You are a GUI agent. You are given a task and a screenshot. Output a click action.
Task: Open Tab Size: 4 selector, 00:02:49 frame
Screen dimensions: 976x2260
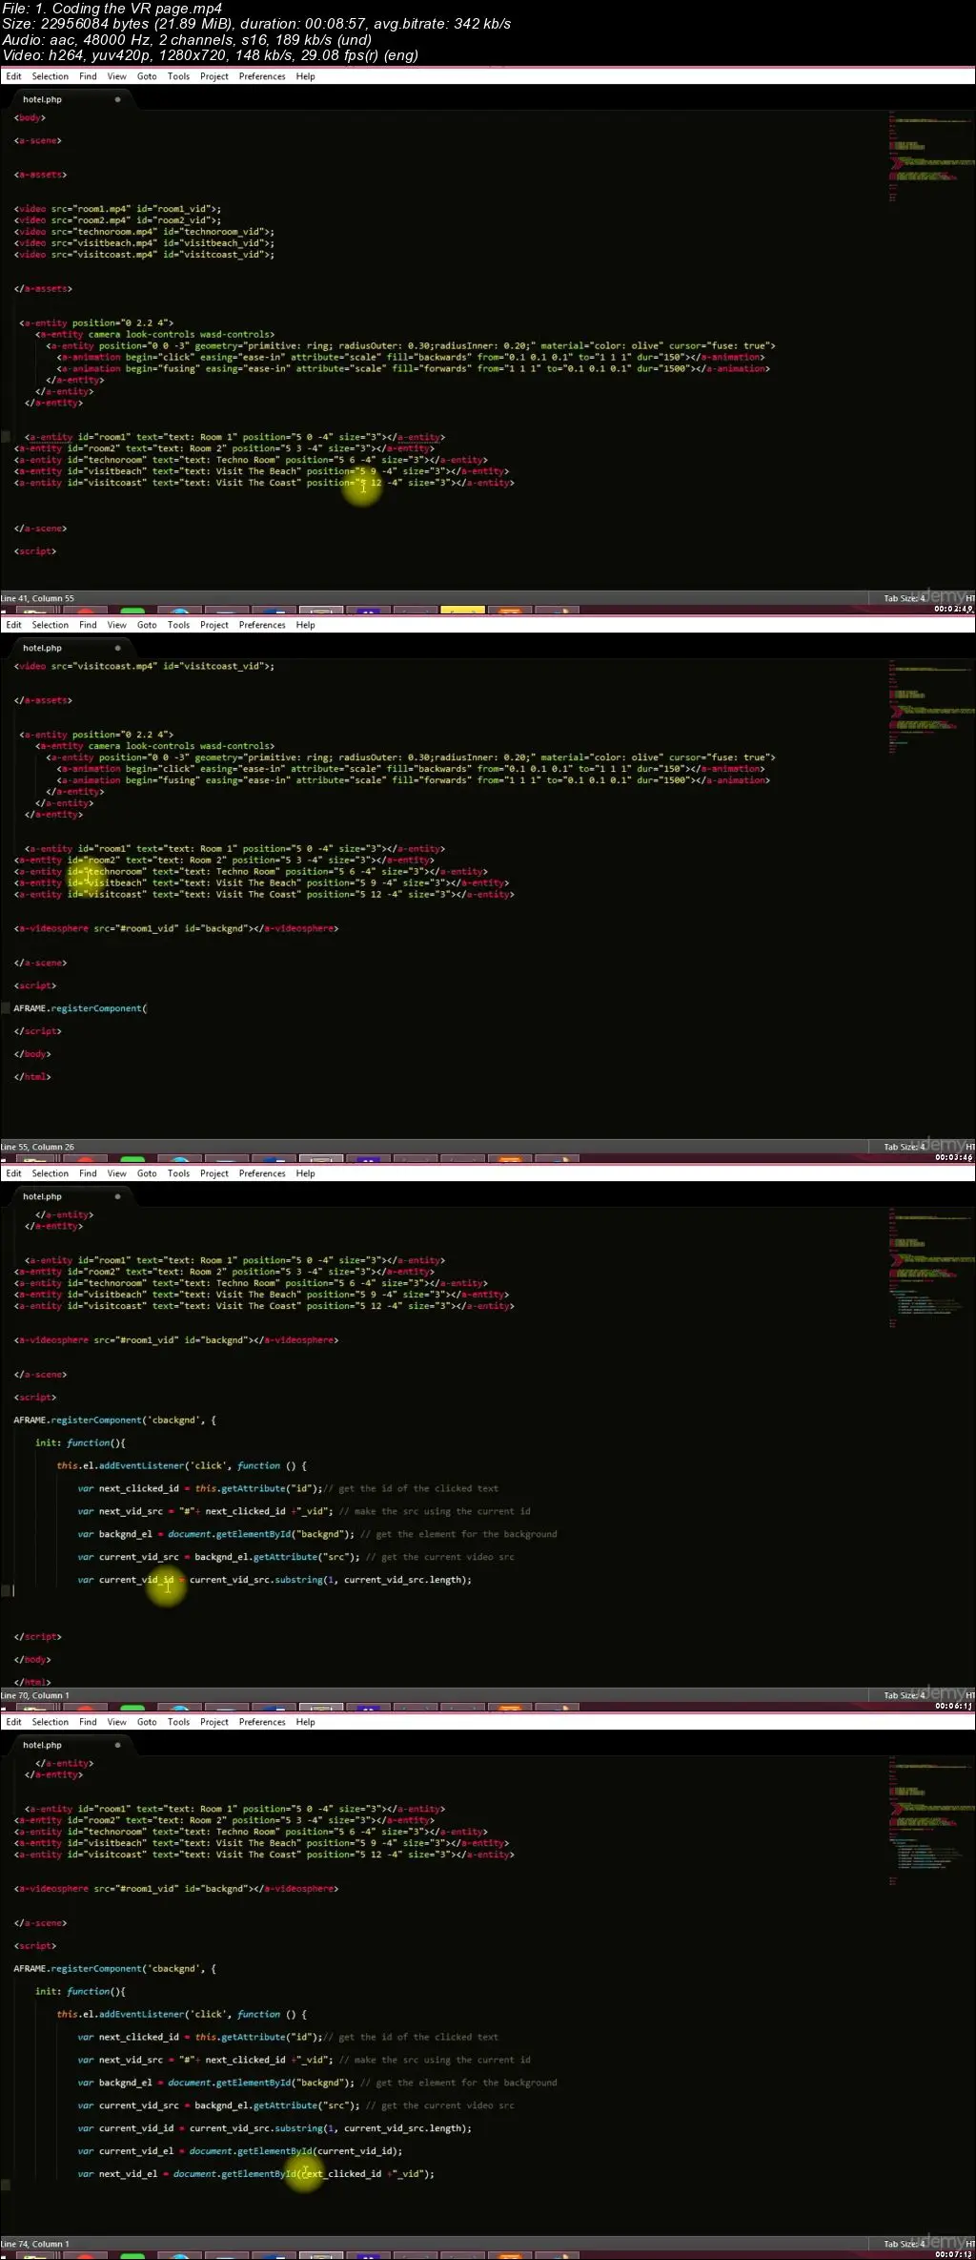[x=905, y=599]
